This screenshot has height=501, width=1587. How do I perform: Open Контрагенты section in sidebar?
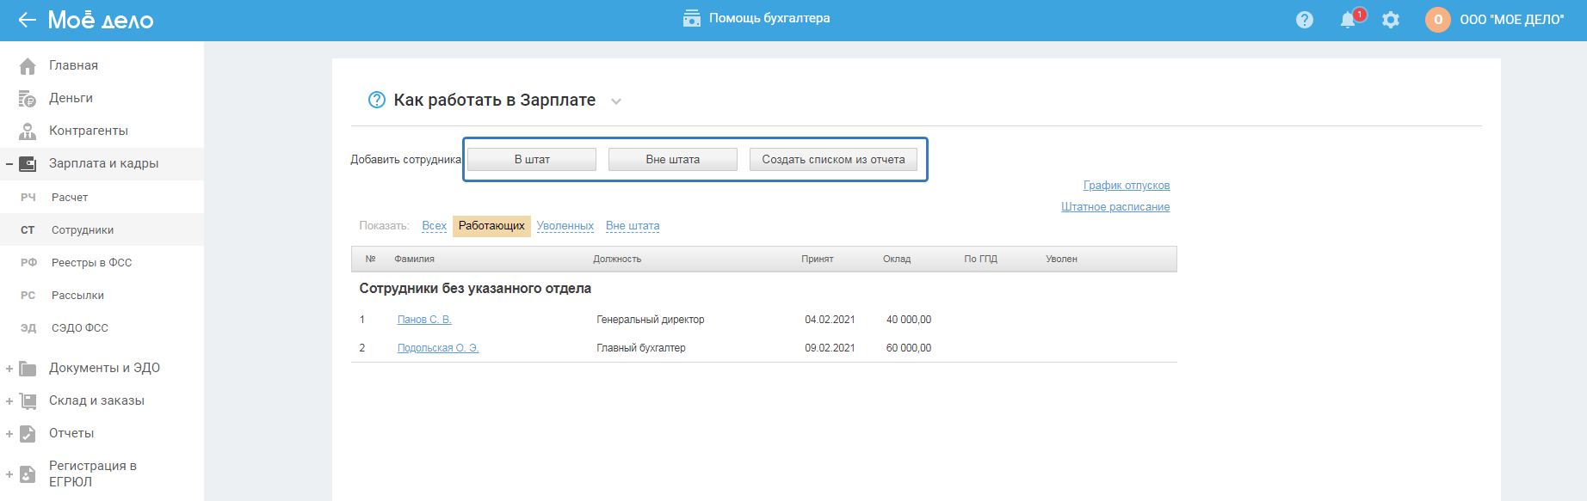88,131
